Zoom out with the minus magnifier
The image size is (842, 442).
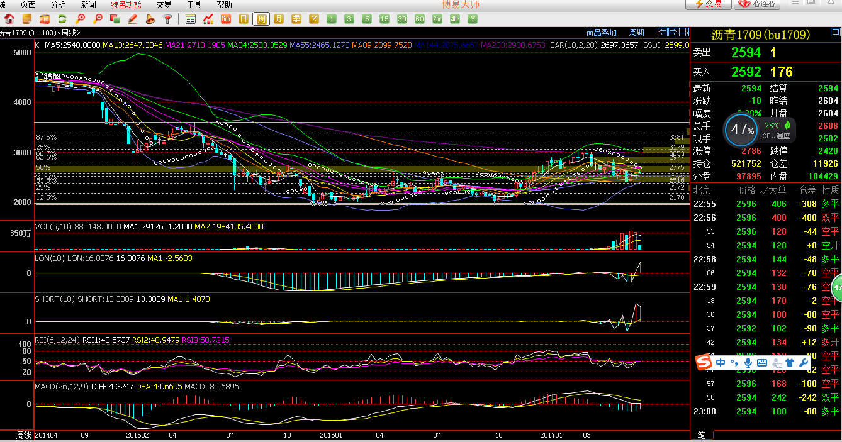98,19
